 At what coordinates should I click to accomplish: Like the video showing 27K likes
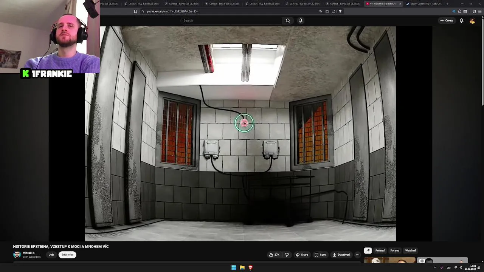[274, 255]
